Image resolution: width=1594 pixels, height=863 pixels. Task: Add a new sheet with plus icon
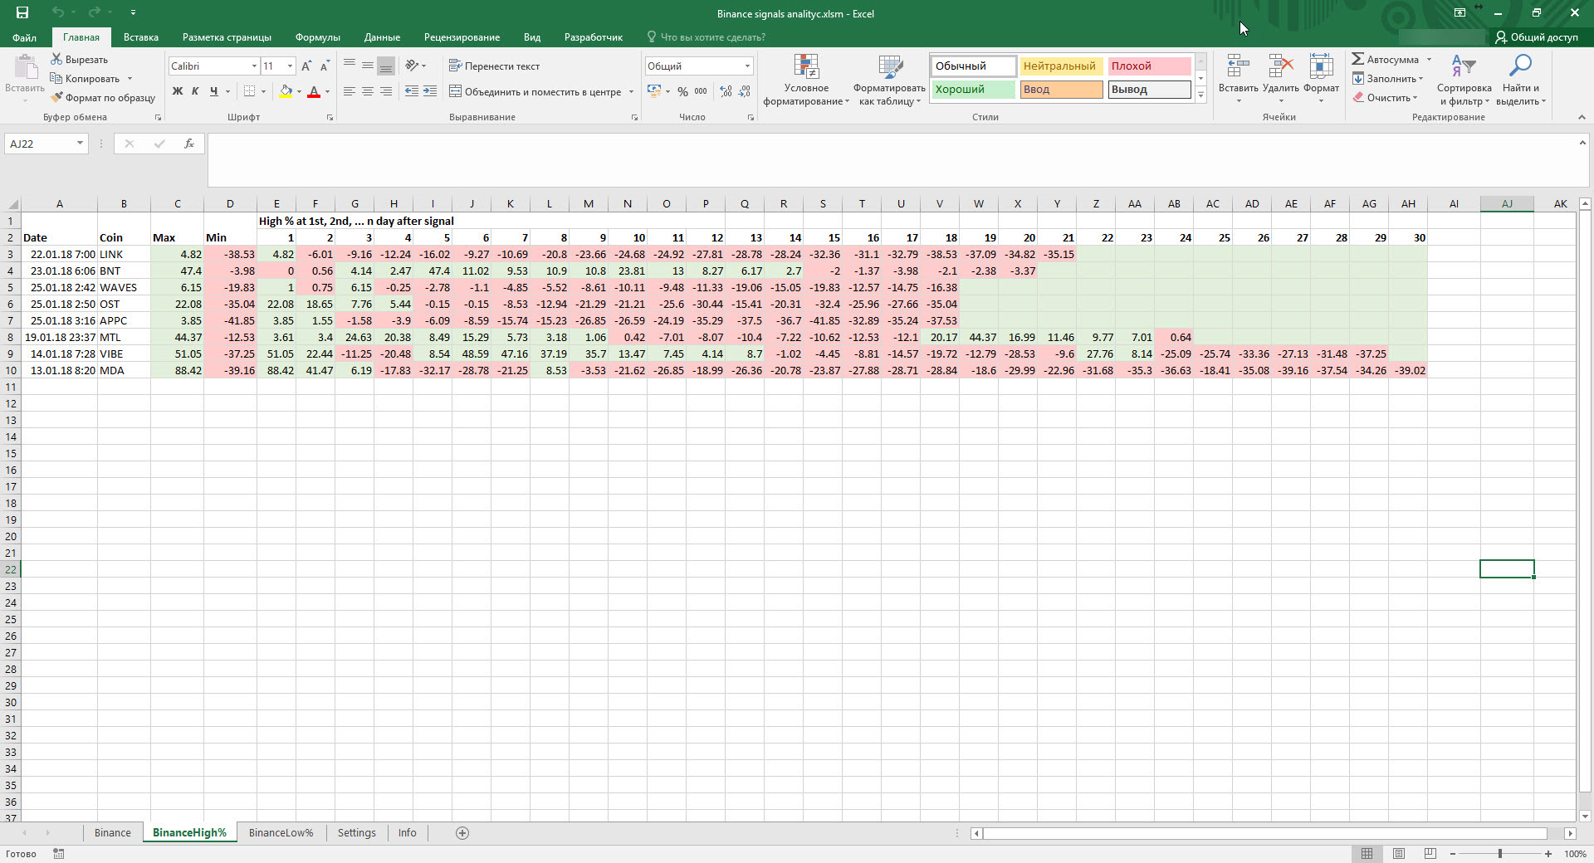(x=462, y=833)
